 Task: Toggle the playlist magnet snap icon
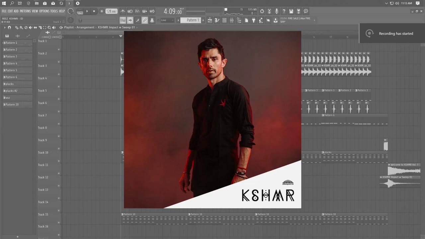click(9, 28)
